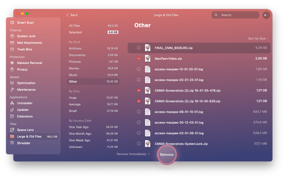Viewport: 286px width, 179px height.
Task: Filter by One Month Ago access date
Action: (93, 134)
